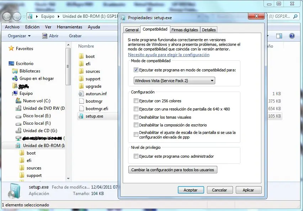Check Deshabilitar la composición de escritorio
Screen dimensions: 303x211
(136, 125)
